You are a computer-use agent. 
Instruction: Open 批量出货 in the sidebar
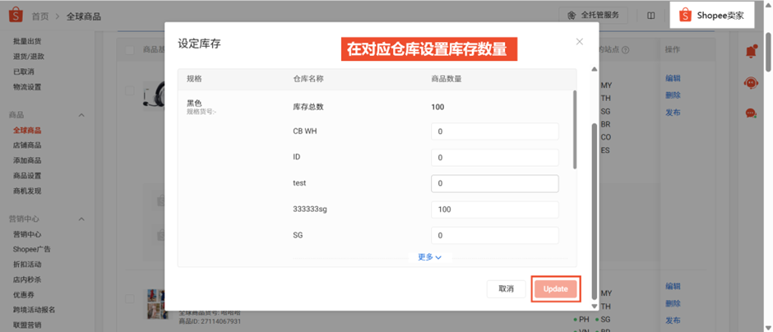pyautogui.click(x=27, y=41)
